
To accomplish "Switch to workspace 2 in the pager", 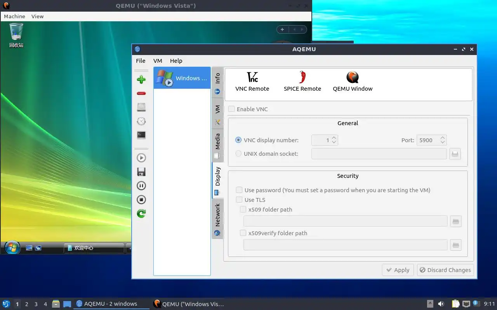I will pyautogui.click(x=27, y=304).
